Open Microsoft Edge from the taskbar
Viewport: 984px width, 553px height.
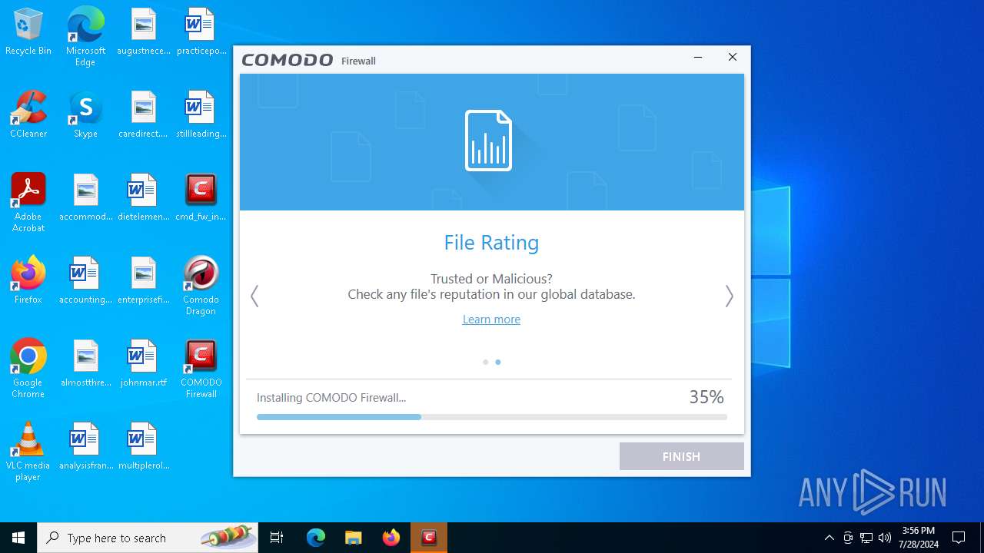pos(316,538)
